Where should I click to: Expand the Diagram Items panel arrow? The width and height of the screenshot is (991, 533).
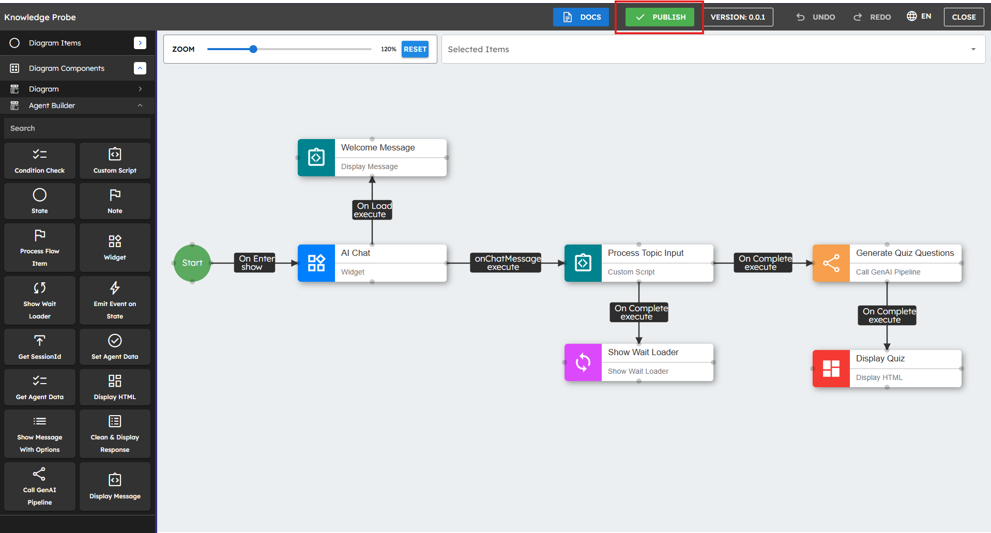coord(140,43)
